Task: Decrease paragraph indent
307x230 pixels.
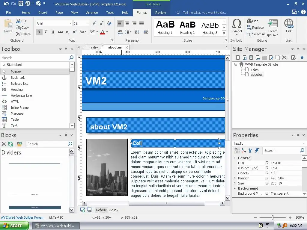Action: click(x=137, y=32)
